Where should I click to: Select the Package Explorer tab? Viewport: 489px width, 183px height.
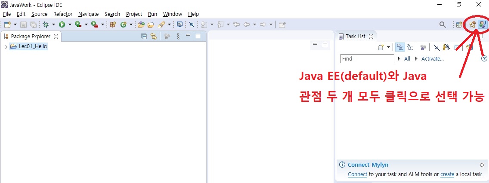click(31, 37)
